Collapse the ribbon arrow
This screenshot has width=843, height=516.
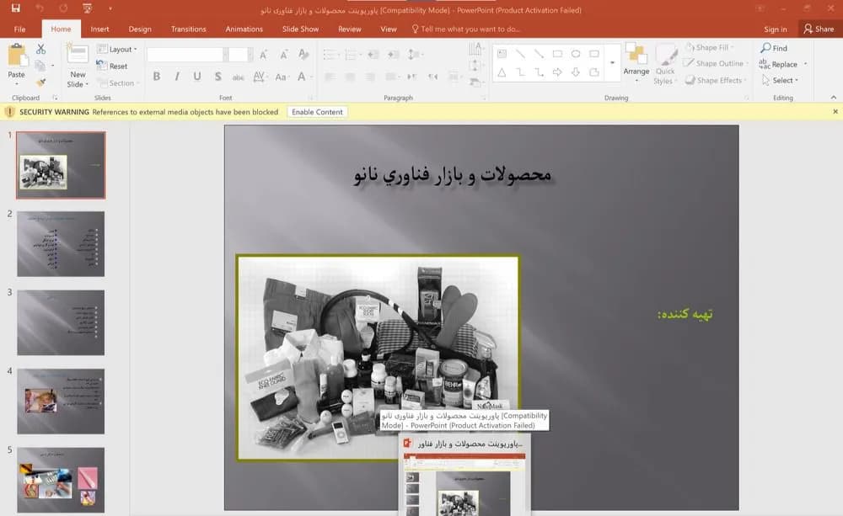(x=834, y=97)
